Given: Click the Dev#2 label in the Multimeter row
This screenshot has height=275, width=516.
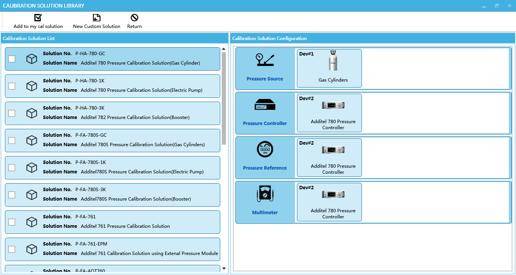Looking at the screenshot, I should tap(306, 188).
